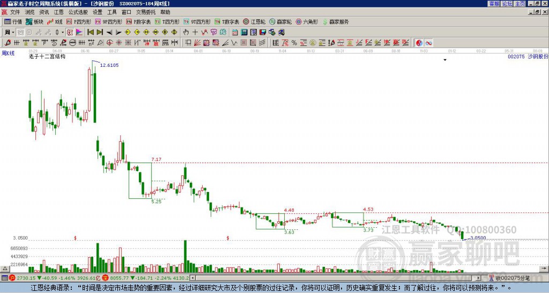Open the 赢家轮 wheel tool
Image resolution: width=549 pixels, height=293 pixels.
(x=280, y=21)
